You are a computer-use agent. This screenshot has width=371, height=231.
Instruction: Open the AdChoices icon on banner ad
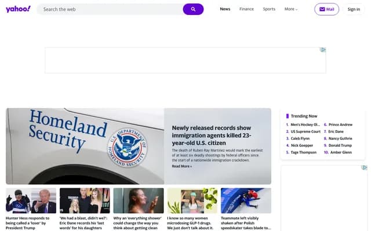tap(323, 50)
